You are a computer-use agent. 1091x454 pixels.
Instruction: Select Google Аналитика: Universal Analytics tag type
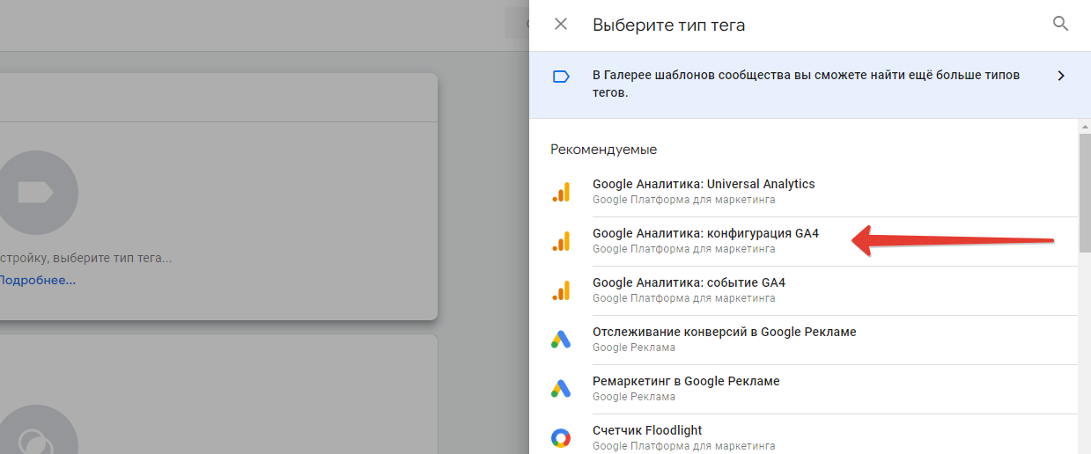tap(804, 192)
